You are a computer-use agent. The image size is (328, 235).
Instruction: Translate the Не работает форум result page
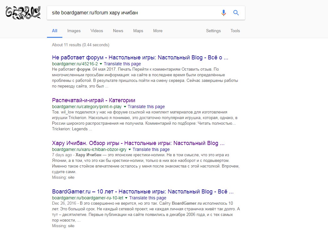pyautogui.click(x=122, y=64)
